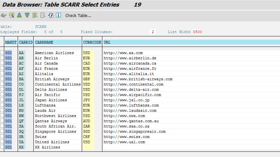Click URL cell http://www.alitalia.it
This screenshot has width=280, height=157.
tap(129, 74)
